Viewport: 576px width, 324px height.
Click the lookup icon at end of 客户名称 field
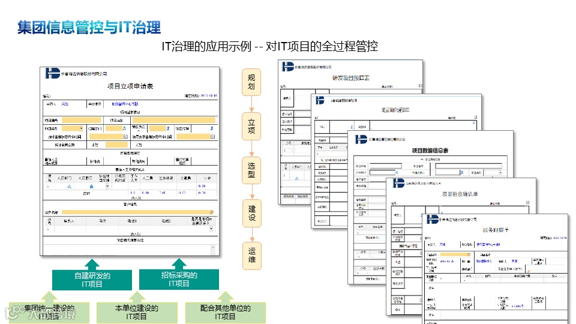pyautogui.click(x=212, y=212)
